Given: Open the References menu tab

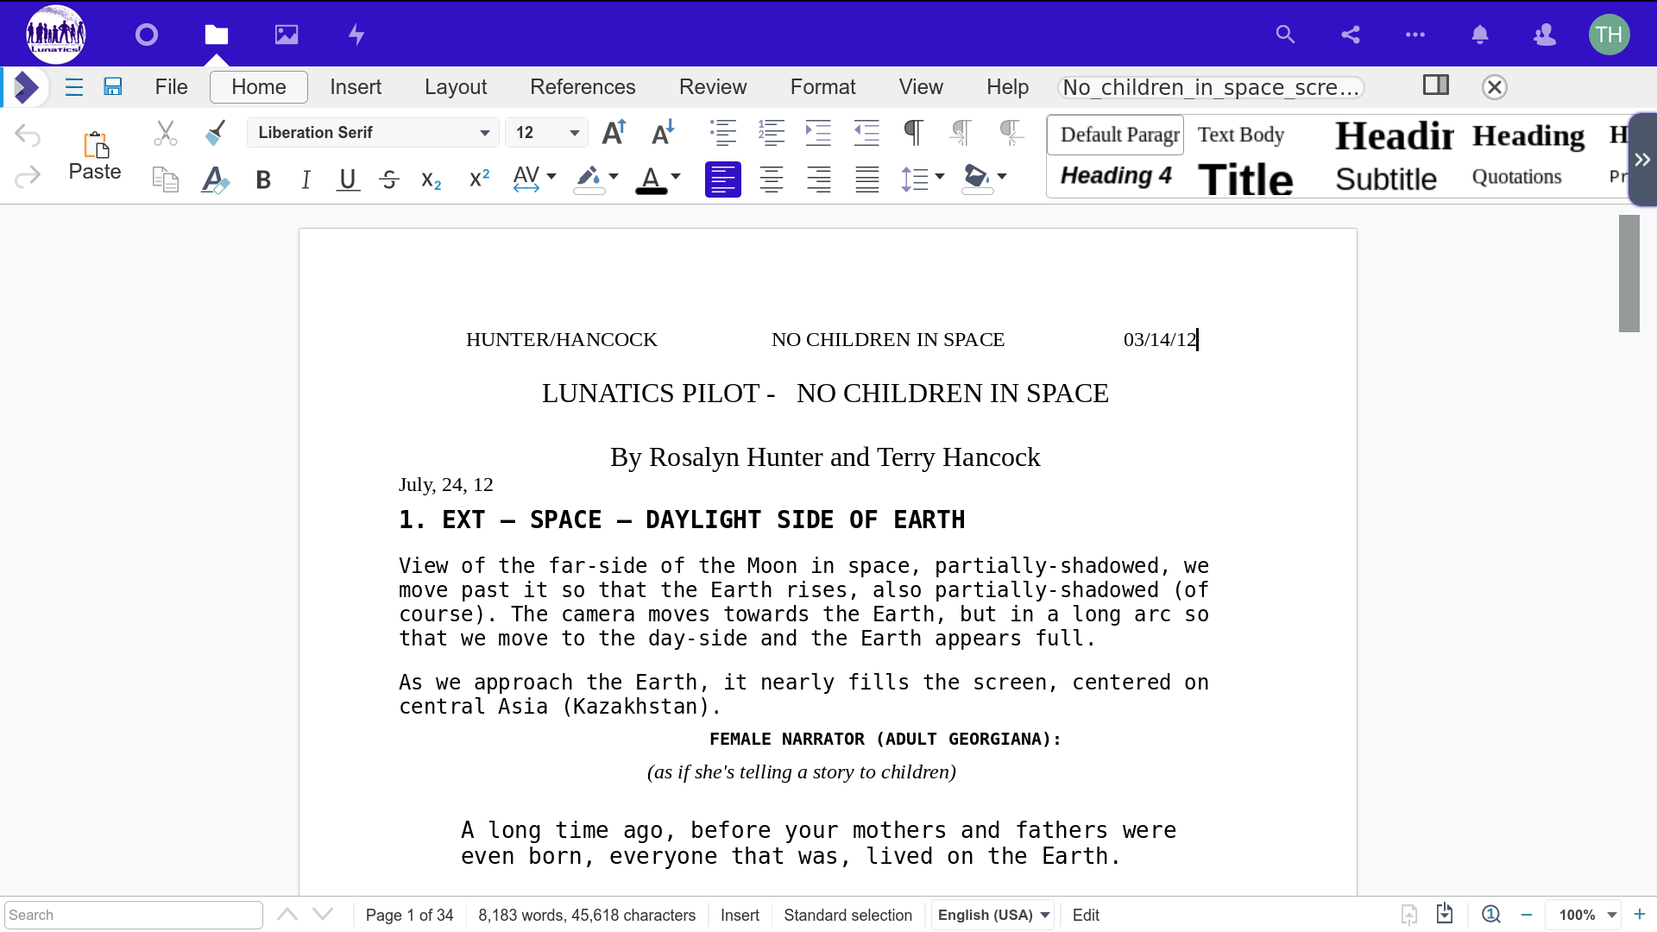Looking at the screenshot, I should [x=583, y=87].
